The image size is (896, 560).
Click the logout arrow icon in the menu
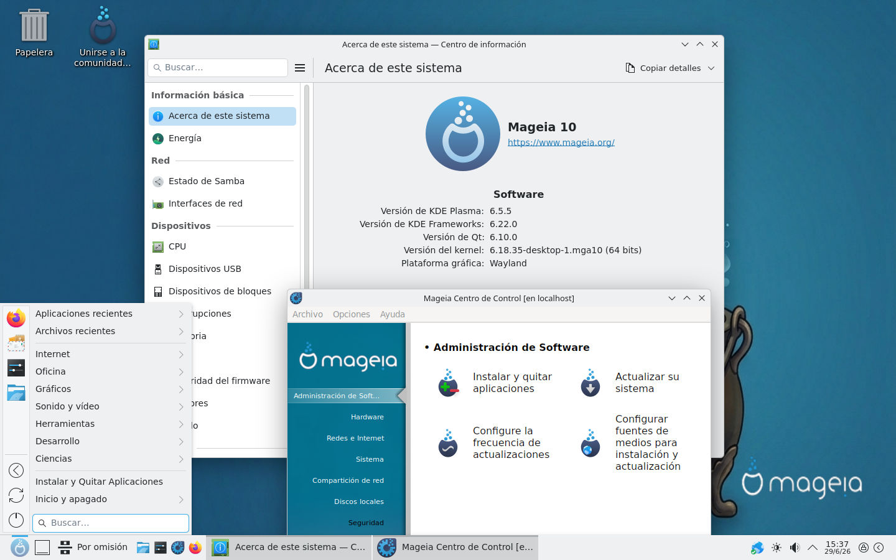point(16,470)
